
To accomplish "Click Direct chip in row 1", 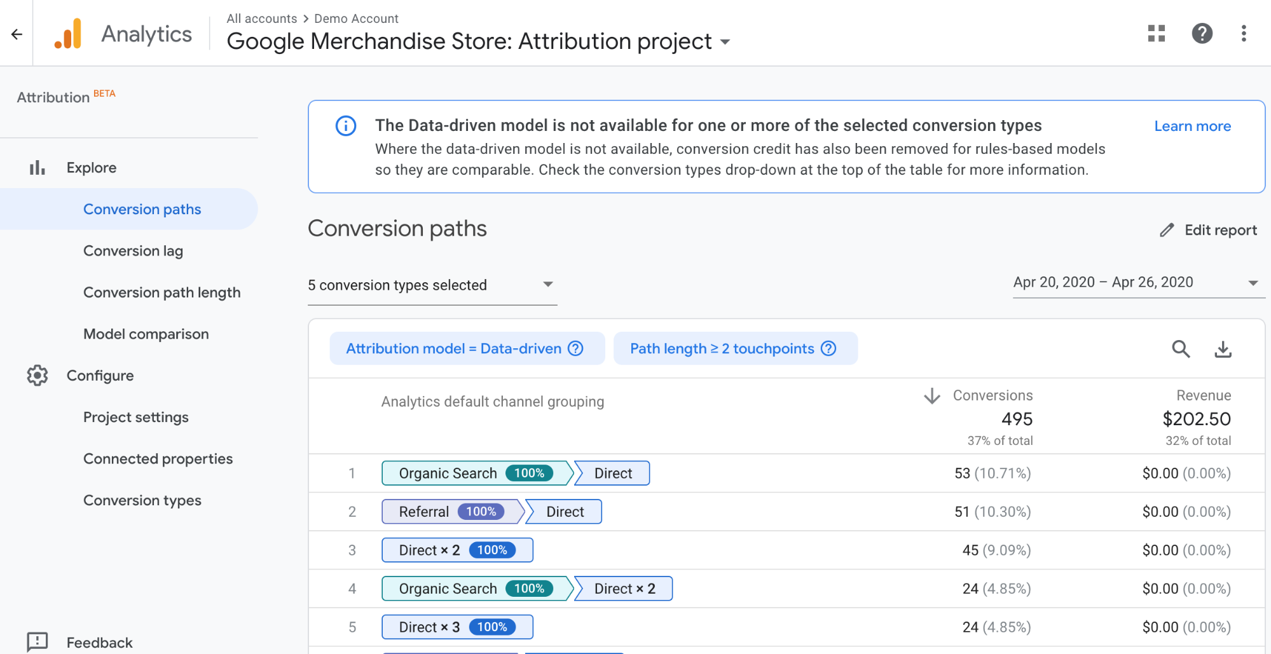I will coord(612,473).
